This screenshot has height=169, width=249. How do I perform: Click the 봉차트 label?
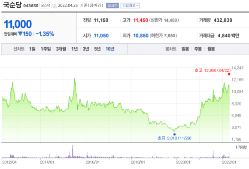(x=171, y=49)
